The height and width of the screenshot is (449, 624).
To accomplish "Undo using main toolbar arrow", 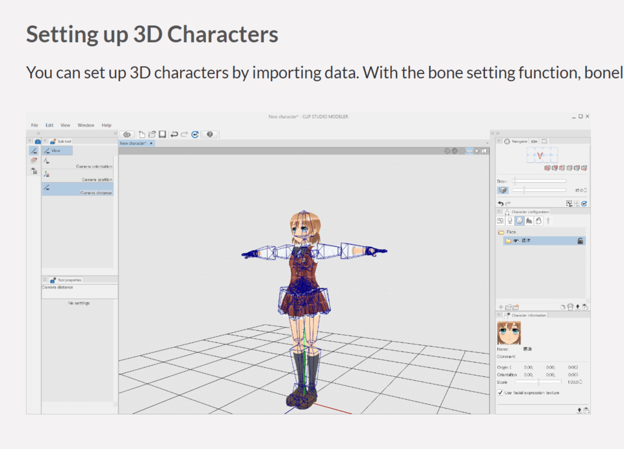I will pyautogui.click(x=174, y=135).
